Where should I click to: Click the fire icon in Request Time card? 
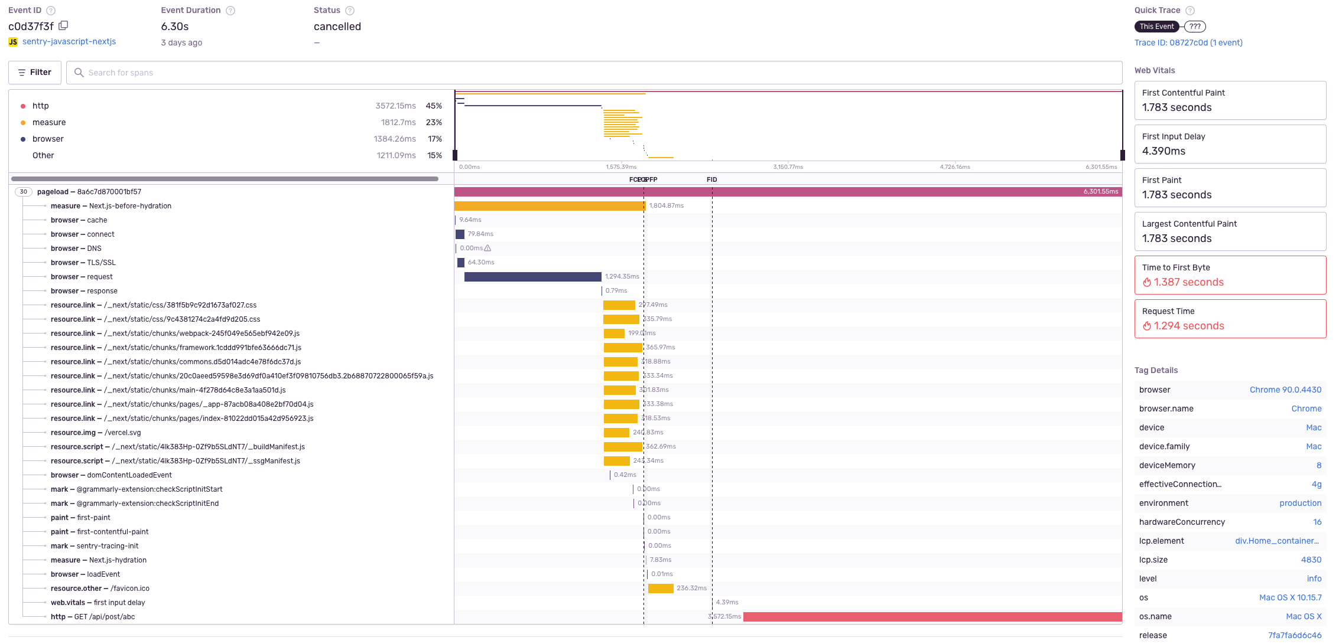pos(1147,326)
